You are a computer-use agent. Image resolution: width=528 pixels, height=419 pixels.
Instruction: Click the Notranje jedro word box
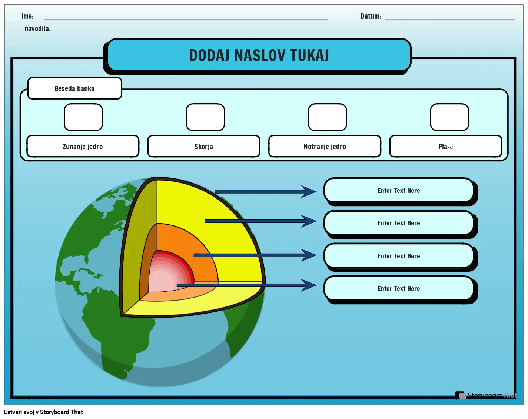[325, 147]
